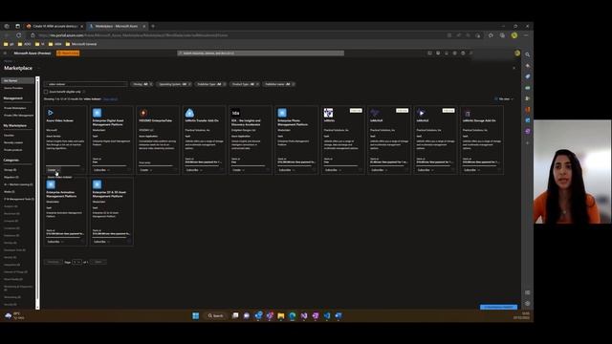Viewport: 612px width, 344px height.
Task: Click the marketplace search input field
Action: [x=85, y=84]
